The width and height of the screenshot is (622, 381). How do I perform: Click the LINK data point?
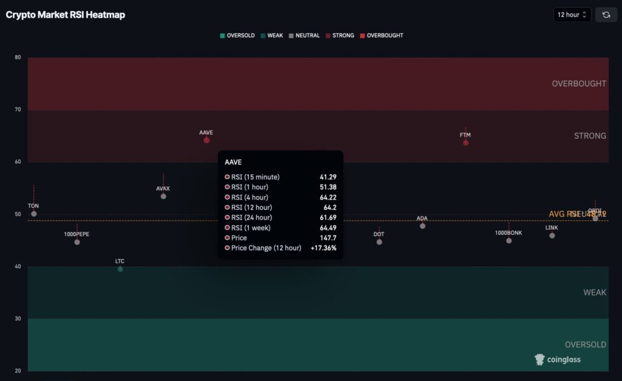[552, 235]
